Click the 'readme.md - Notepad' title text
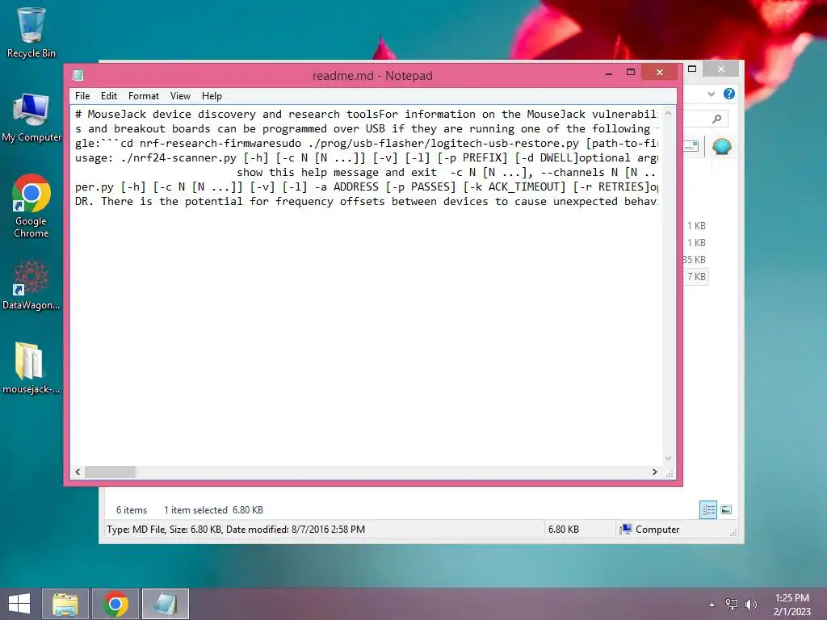Viewport: 827px width, 620px height. (372, 75)
